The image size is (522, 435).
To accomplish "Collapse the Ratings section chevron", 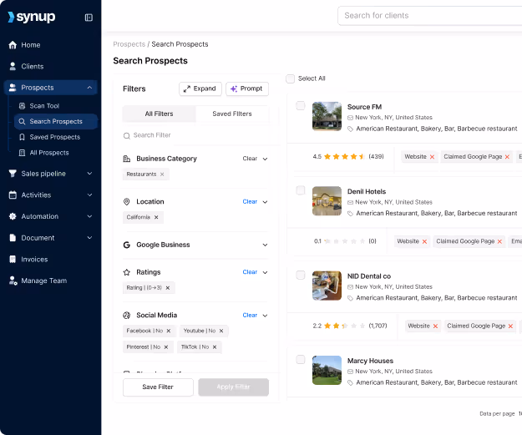I will coord(265,272).
